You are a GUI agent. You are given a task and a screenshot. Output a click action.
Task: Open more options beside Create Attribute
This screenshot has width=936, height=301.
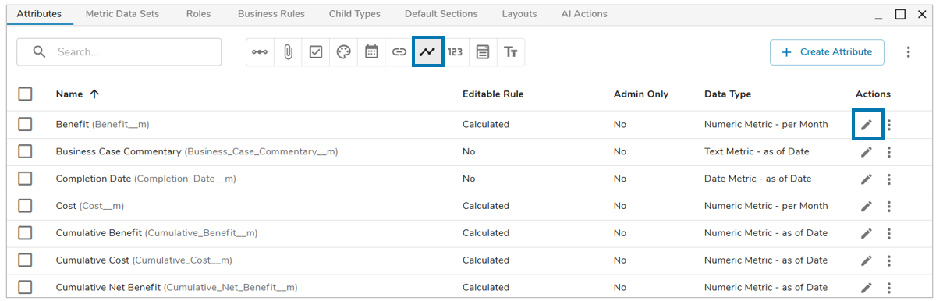pyautogui.click(x=908, y=52)
